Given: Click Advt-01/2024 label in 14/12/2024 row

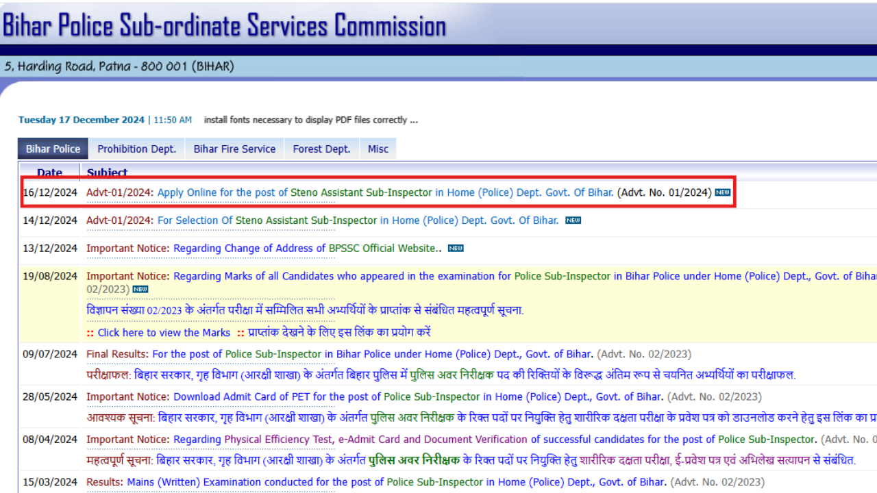Looking at the screenshot, I should tap(121, 220).
